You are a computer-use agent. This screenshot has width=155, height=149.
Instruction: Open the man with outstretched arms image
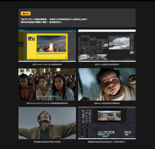(47, 123)
